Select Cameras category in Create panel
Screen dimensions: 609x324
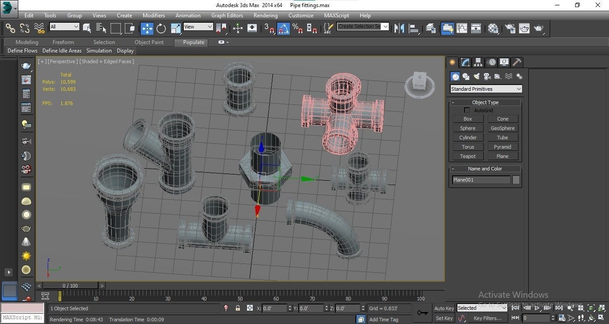[x=487, y=77]
